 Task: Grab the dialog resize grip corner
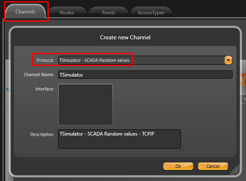236,171
